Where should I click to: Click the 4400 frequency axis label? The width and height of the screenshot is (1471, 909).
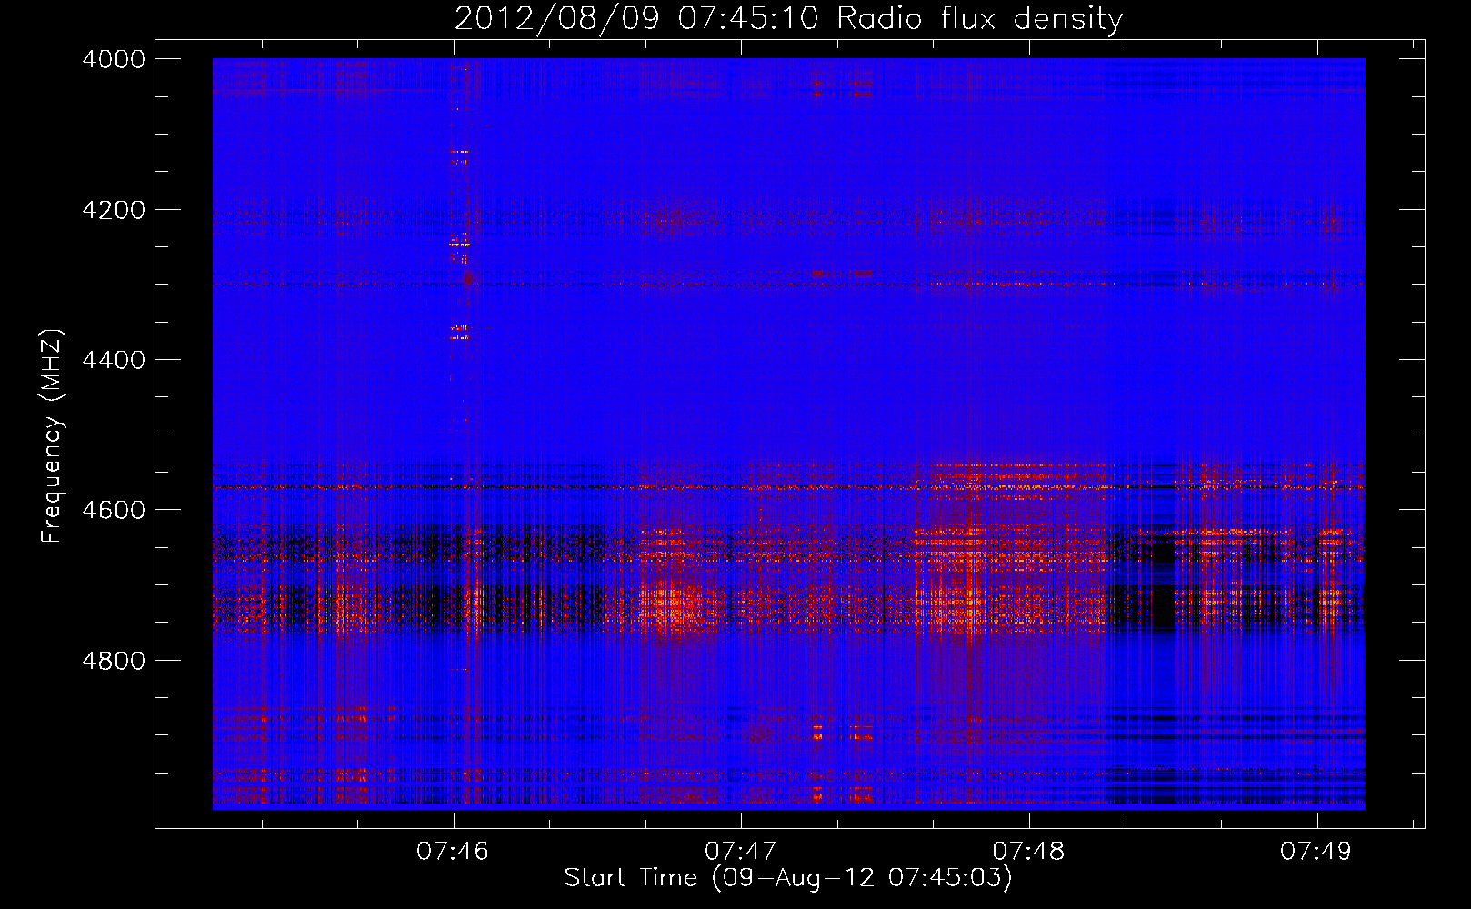(x=114, y=360)
